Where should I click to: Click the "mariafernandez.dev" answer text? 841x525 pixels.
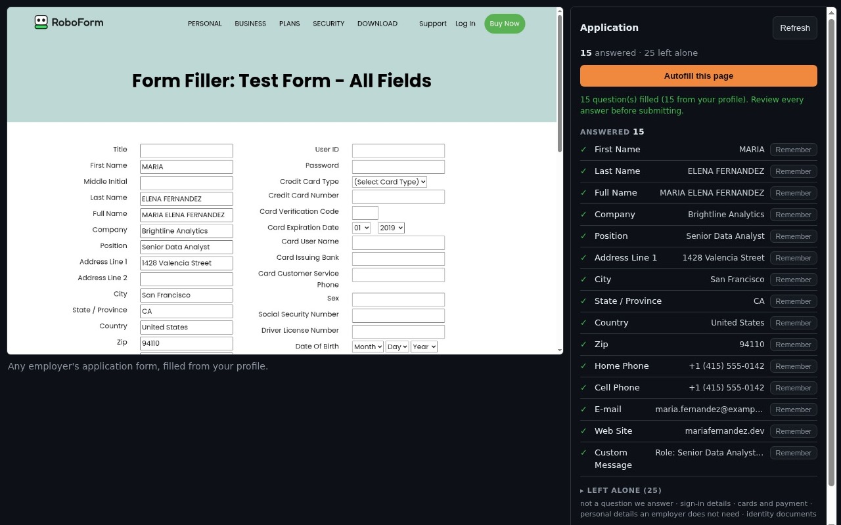point(725,431)
